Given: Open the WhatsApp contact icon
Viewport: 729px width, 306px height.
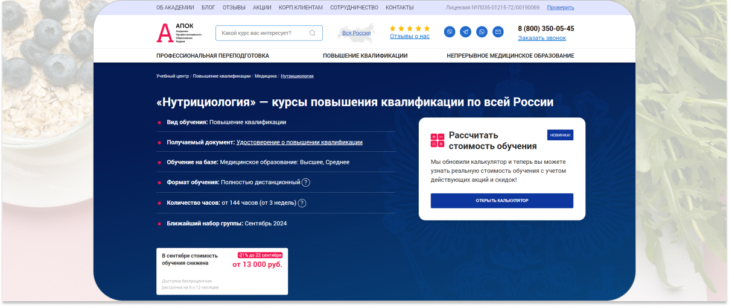Looking at the screenshot, I should [x=482, y=32].
